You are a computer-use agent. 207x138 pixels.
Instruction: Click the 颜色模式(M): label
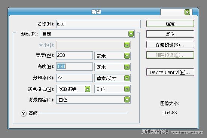pyautogui.click(x=41, y=89)
